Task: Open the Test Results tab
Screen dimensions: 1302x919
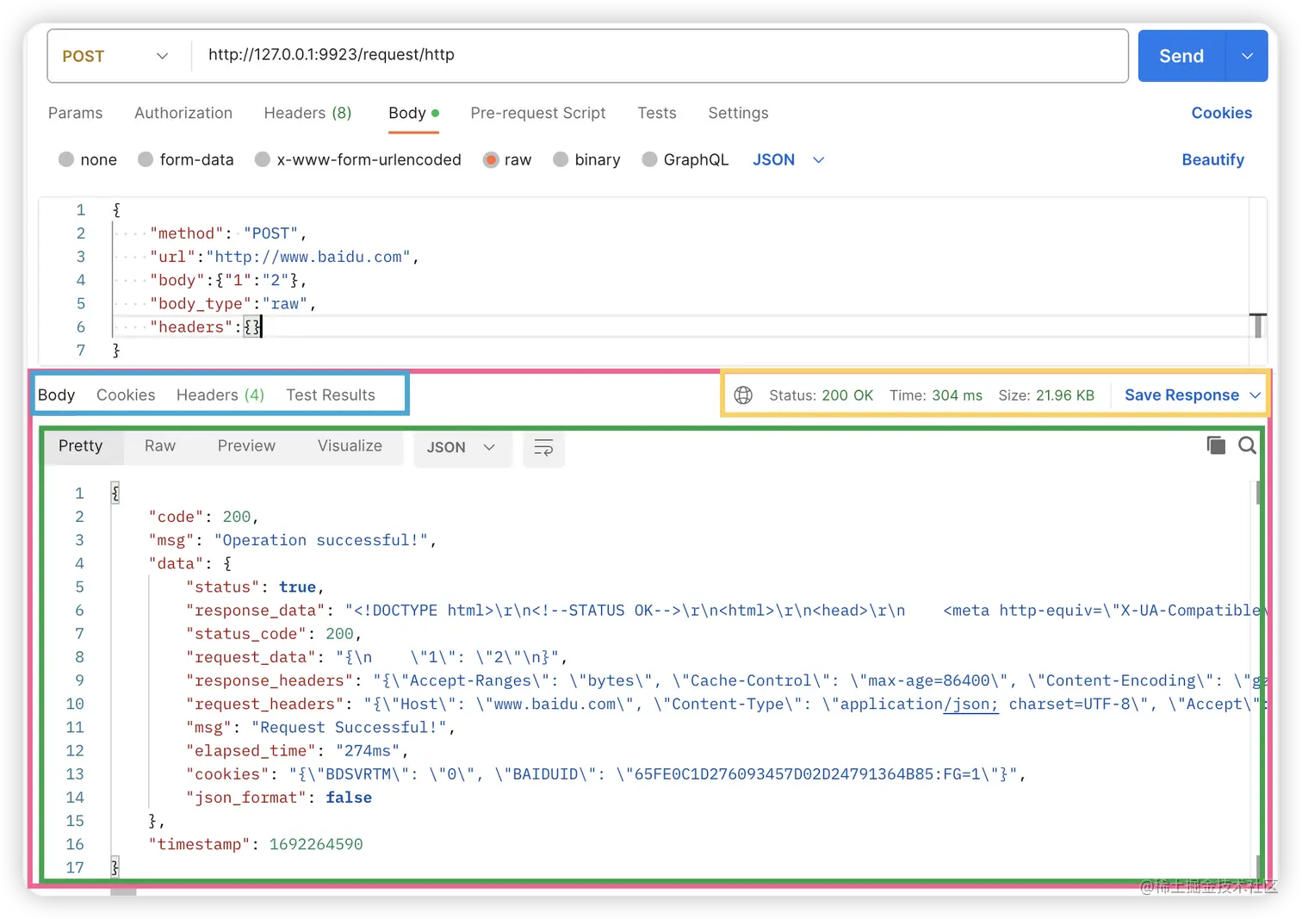Action: [331, 395]
